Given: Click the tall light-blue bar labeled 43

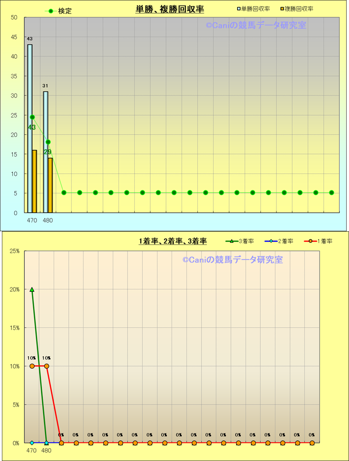Looking at the screenshot, I should [30, 128].
